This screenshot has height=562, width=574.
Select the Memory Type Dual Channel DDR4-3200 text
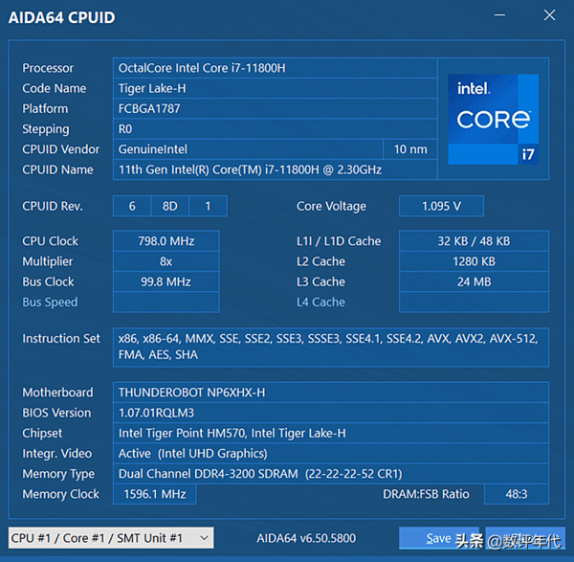(331, 474)
